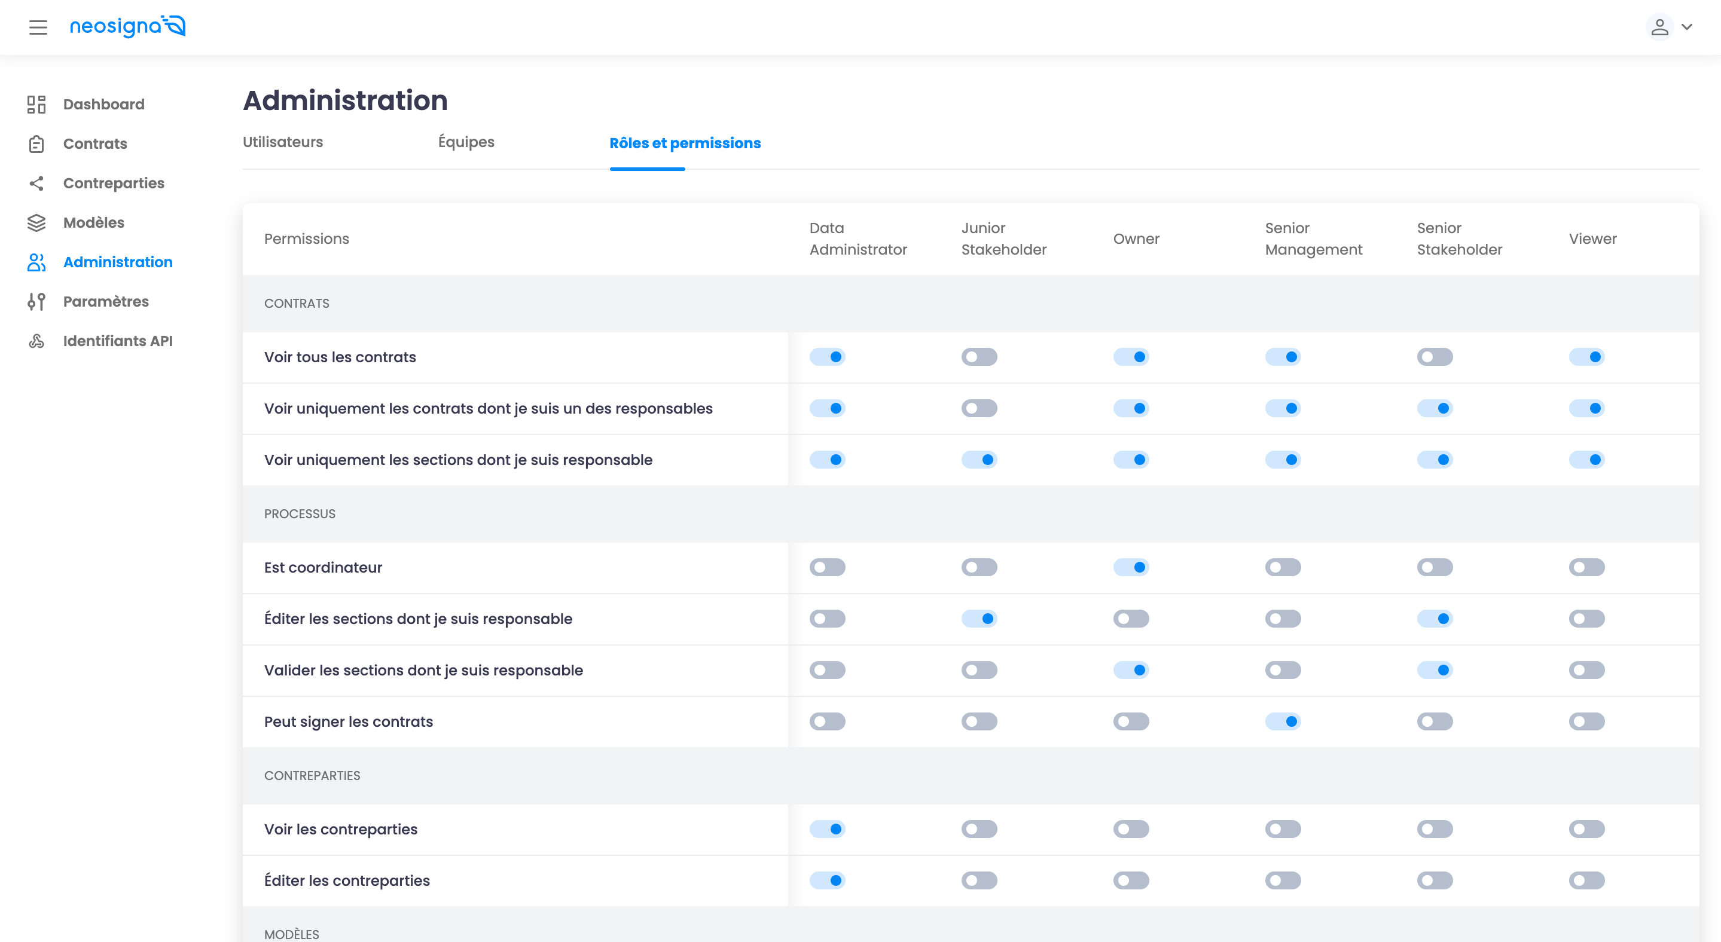Switch to the Équipes tab
This screenshot has width=1721, height=942.
(x=466, y=142)
